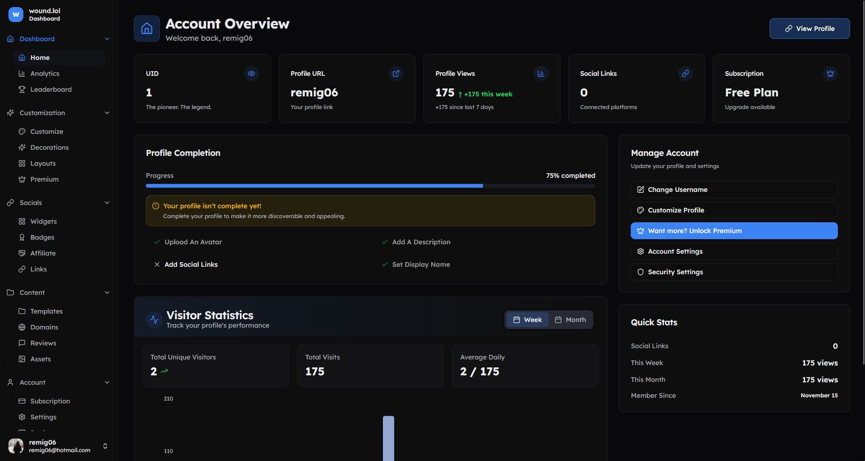Collapse the Customization sidebar section
Viewport: 865px width, 461px height.
coord(107,113)
